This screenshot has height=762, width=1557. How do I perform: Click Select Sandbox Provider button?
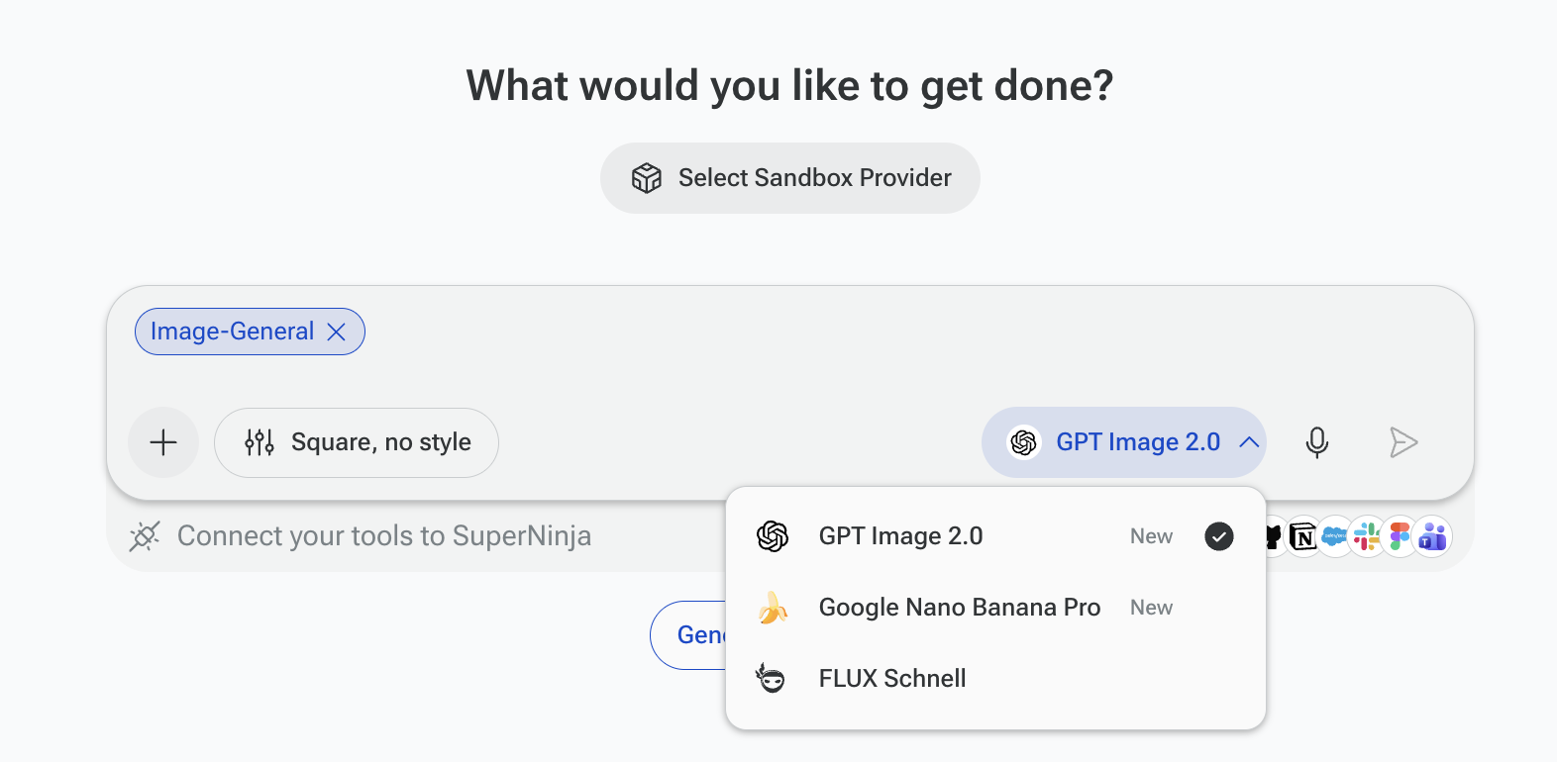click(x=790, y=178)
